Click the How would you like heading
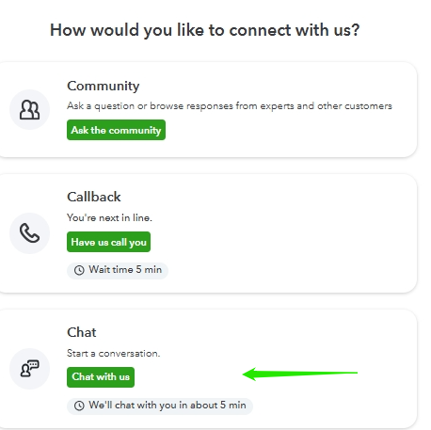The height and width of the screenshot is (430, 431). click(x=205, y=31)
